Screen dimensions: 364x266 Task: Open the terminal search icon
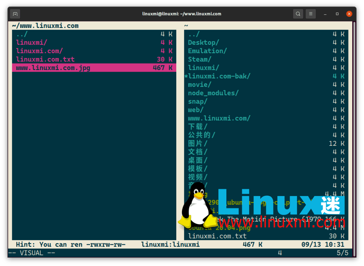coord(298,14)
